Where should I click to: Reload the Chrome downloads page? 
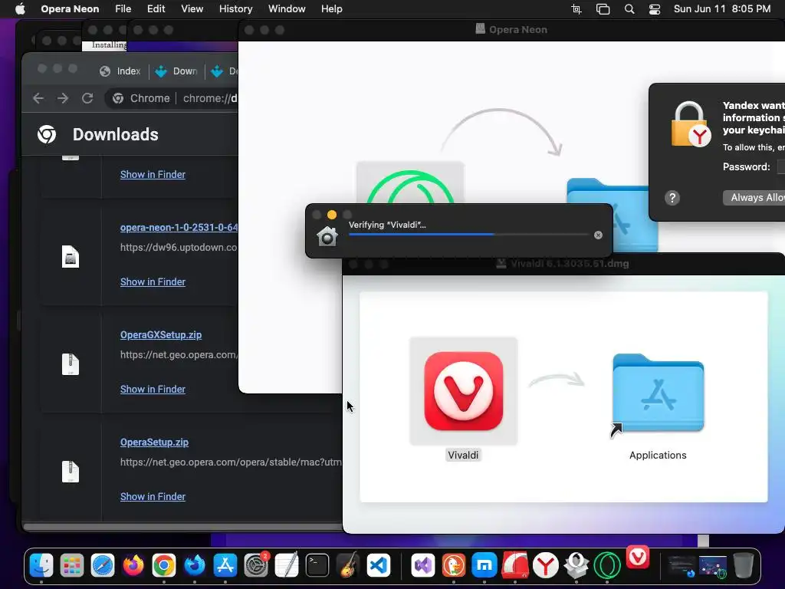coord(87,98)
